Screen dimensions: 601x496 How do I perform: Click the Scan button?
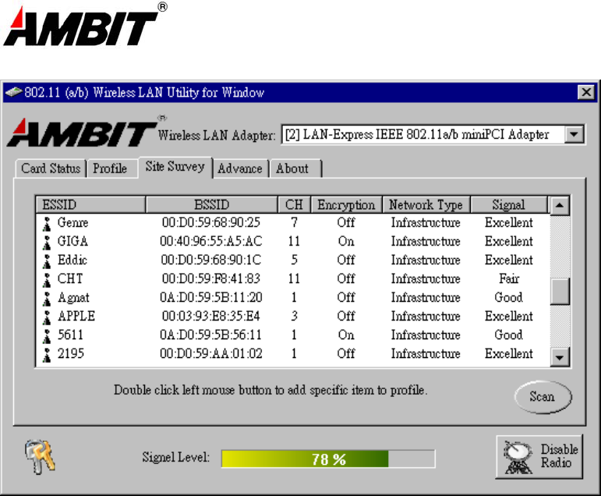(543, 397)
